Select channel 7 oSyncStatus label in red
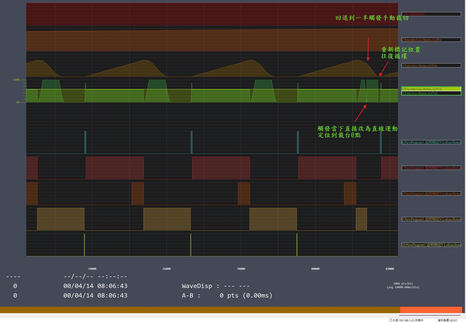Viewport: 466px width, 322px height. [x=431, y=168]
